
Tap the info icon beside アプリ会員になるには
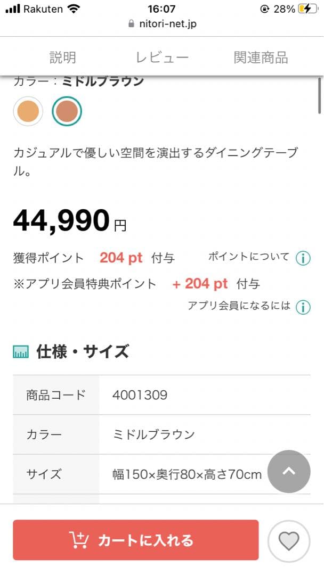(x=303, y=307)
